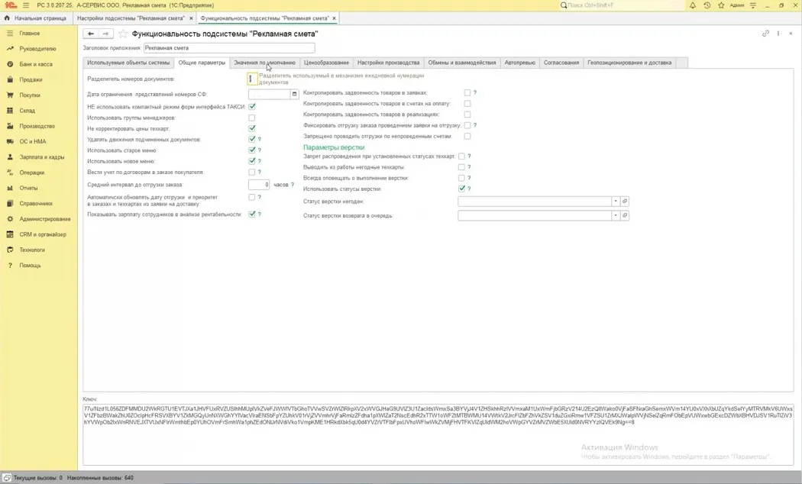Uncheck 'Использовать статусы верстки'

pos(462,189)
